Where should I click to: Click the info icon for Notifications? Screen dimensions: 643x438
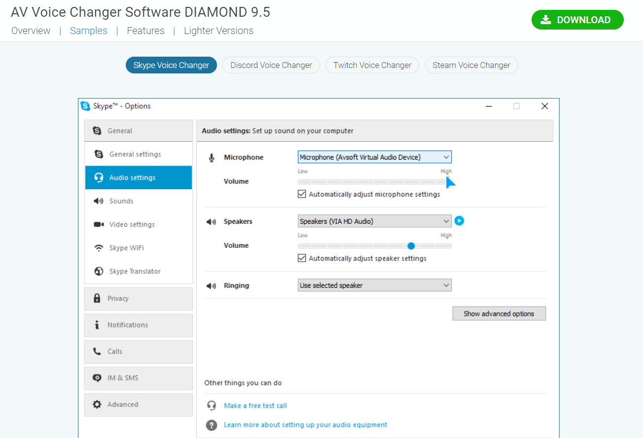point(97,325)
